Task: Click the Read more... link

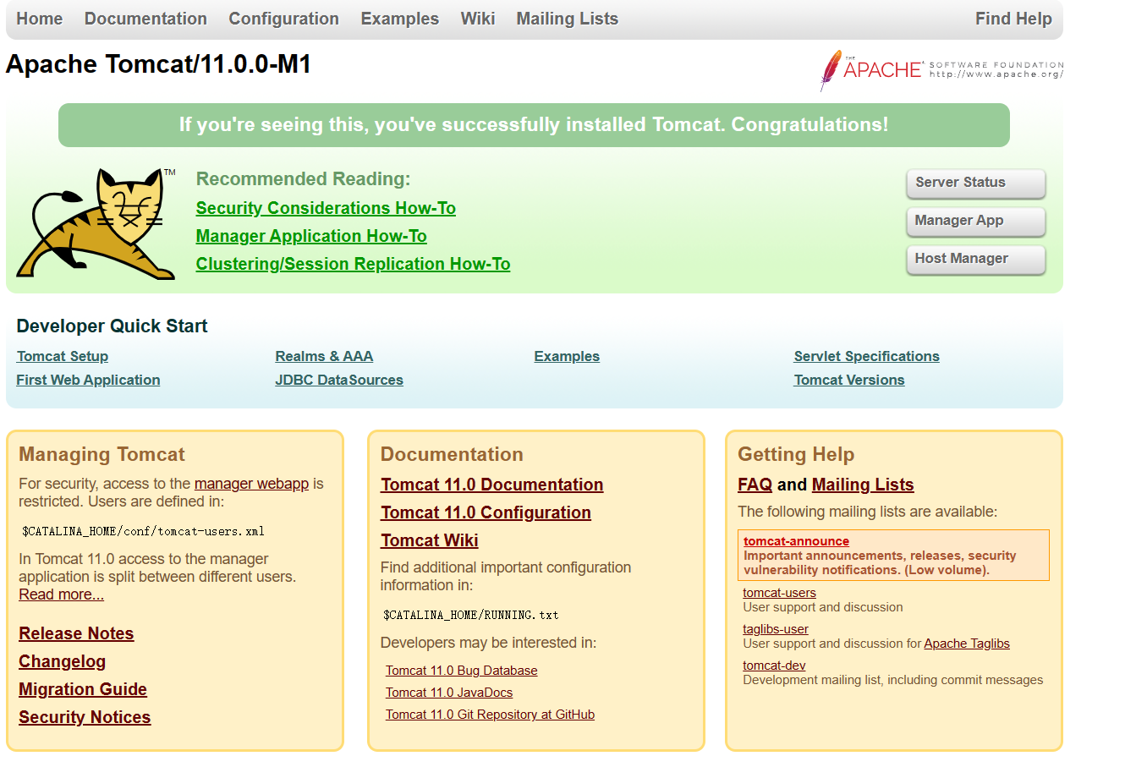Action: tap(62, 594)
